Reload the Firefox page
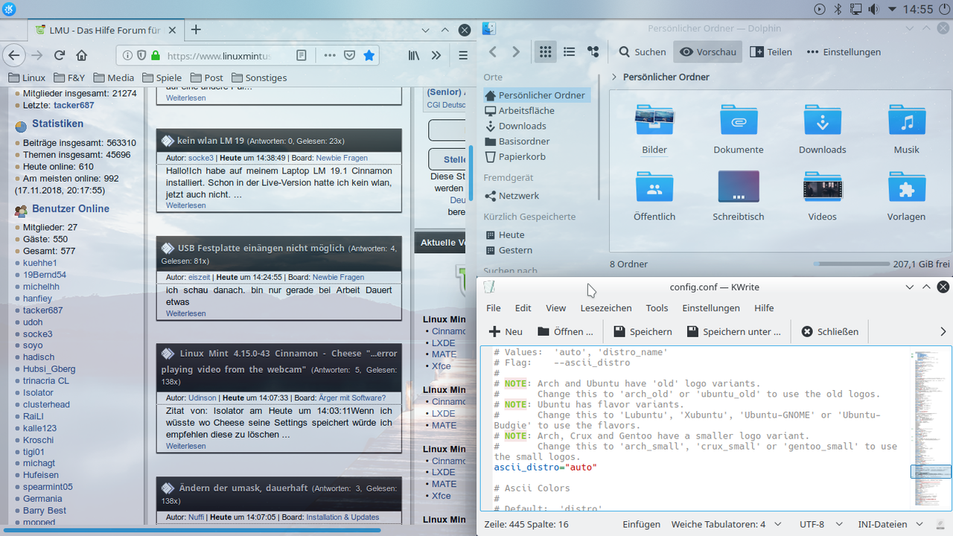The height and width of the screenshot is (536, 953). [x=60, y=55]
